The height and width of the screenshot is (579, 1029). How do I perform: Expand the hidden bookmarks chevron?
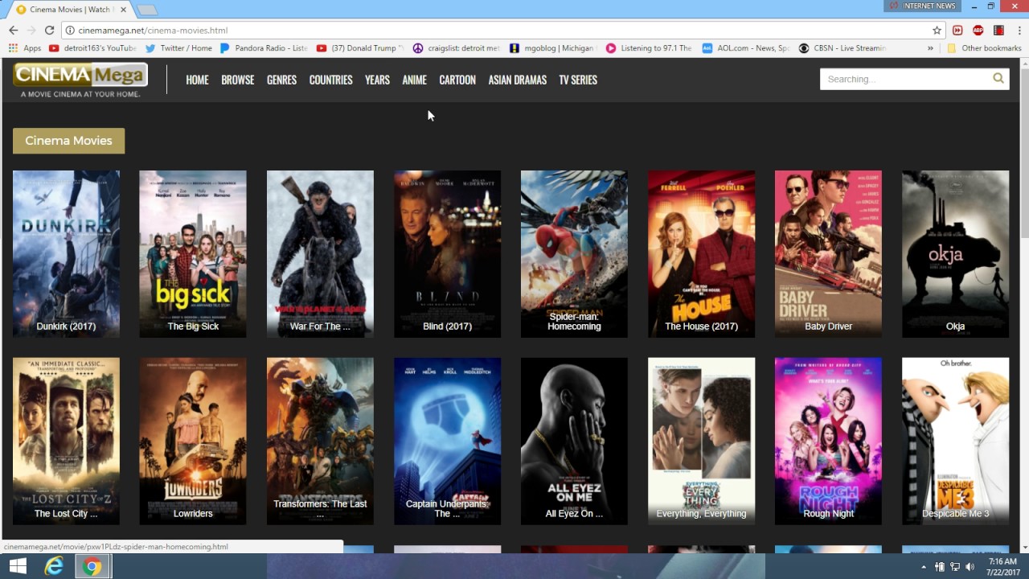(x=930, y=48)
